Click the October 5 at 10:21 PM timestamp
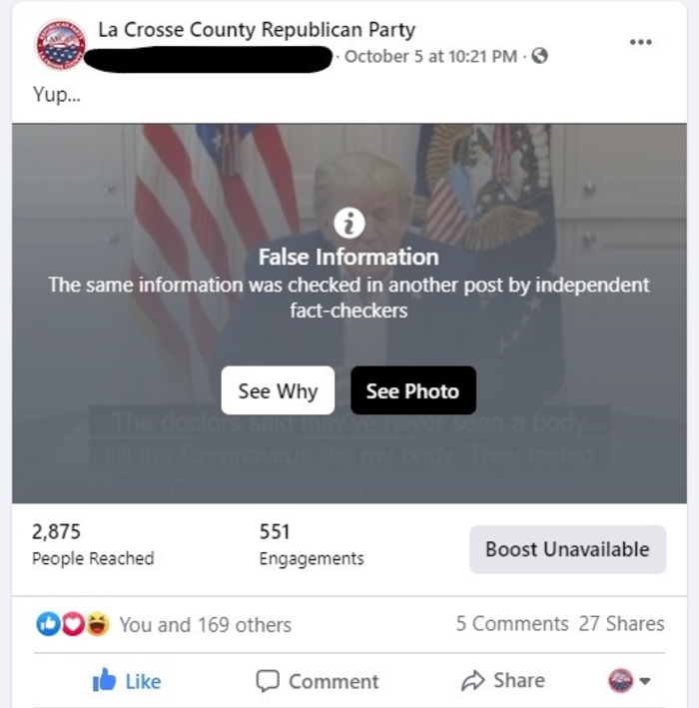Viewport: 699px width, 708px height. (431, 56)
